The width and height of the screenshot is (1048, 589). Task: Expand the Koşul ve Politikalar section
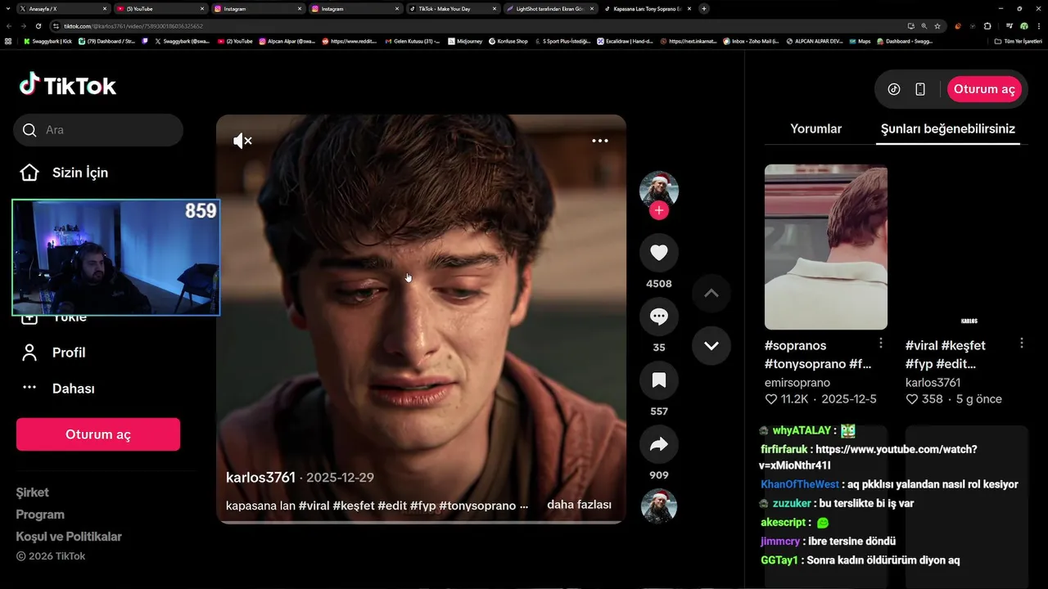69,537
